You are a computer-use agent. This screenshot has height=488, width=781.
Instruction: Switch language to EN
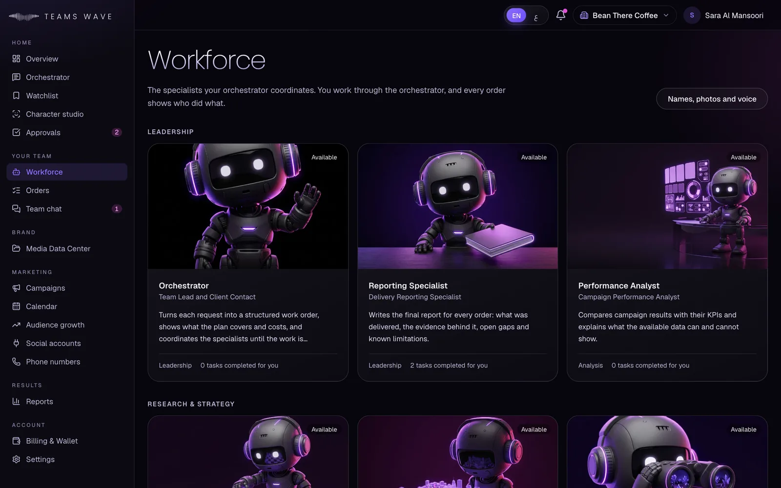516,16
